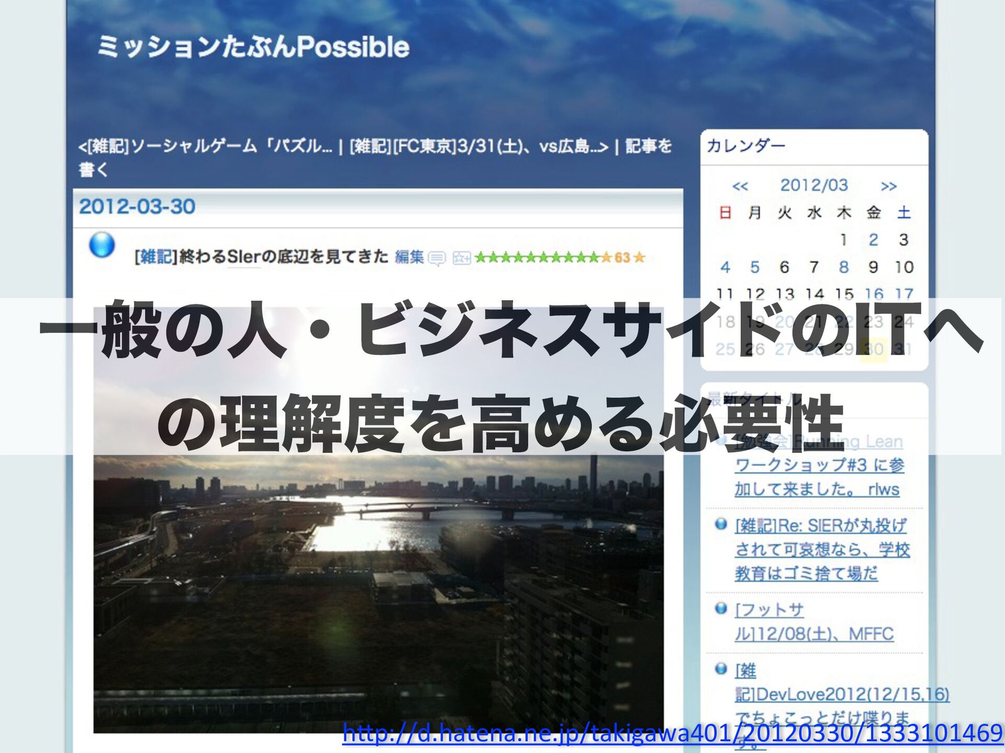Viewport: 1005px width, 753px height.
Task: Select highlighted calendar day 30
Action: (874, 349)
